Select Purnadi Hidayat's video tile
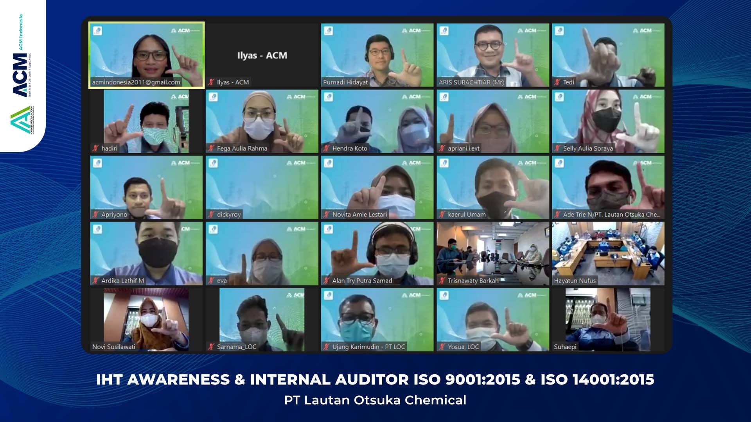 [377, 55]
